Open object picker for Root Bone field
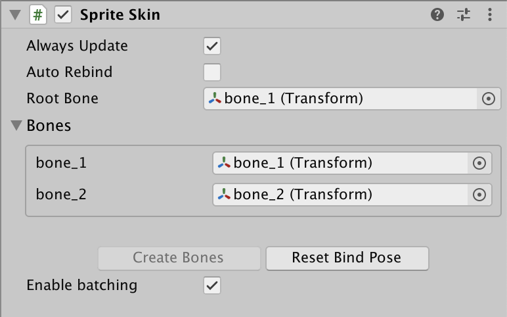 [488, 99]
